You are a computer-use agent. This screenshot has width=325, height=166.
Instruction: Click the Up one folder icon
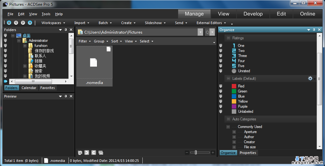pos(30,23)
